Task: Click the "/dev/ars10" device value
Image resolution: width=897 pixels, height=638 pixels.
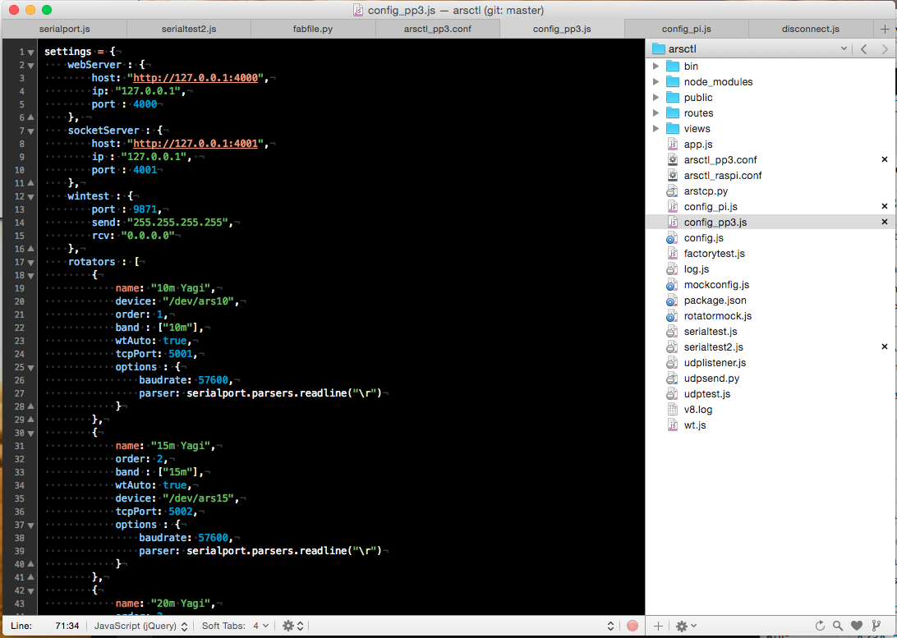Action: 200,301
